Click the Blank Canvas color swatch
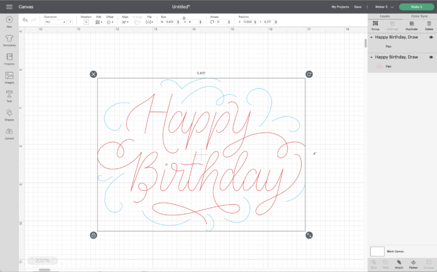This screenshot has height=272, width=437. 377,251
